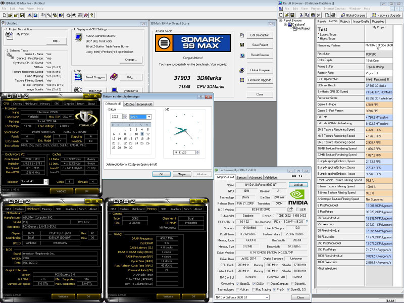Collapse the Result Browser tree root node
This screenshot has height=303, width=404.
point(281,20)
